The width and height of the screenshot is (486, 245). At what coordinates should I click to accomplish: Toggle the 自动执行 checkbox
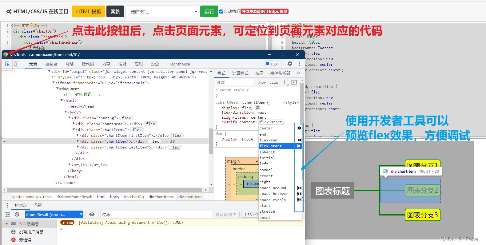(x=221, y=11)
